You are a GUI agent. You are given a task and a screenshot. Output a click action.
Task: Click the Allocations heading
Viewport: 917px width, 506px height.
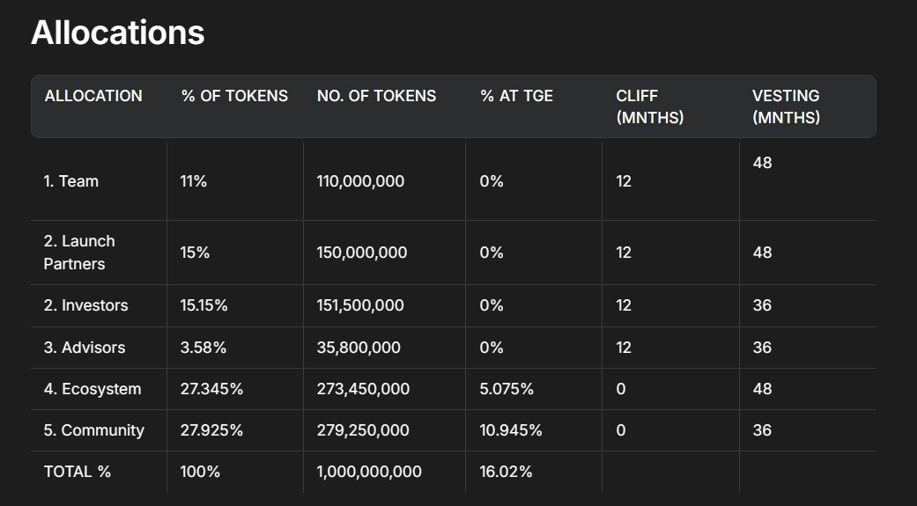click(117, 33)
